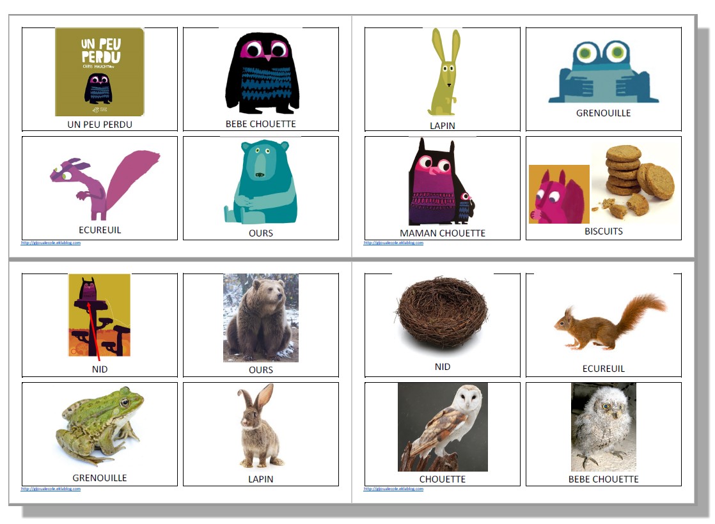715x524 pixels.
Task: Select the large illustrated black baby owl picture
Action: [262, 73]
